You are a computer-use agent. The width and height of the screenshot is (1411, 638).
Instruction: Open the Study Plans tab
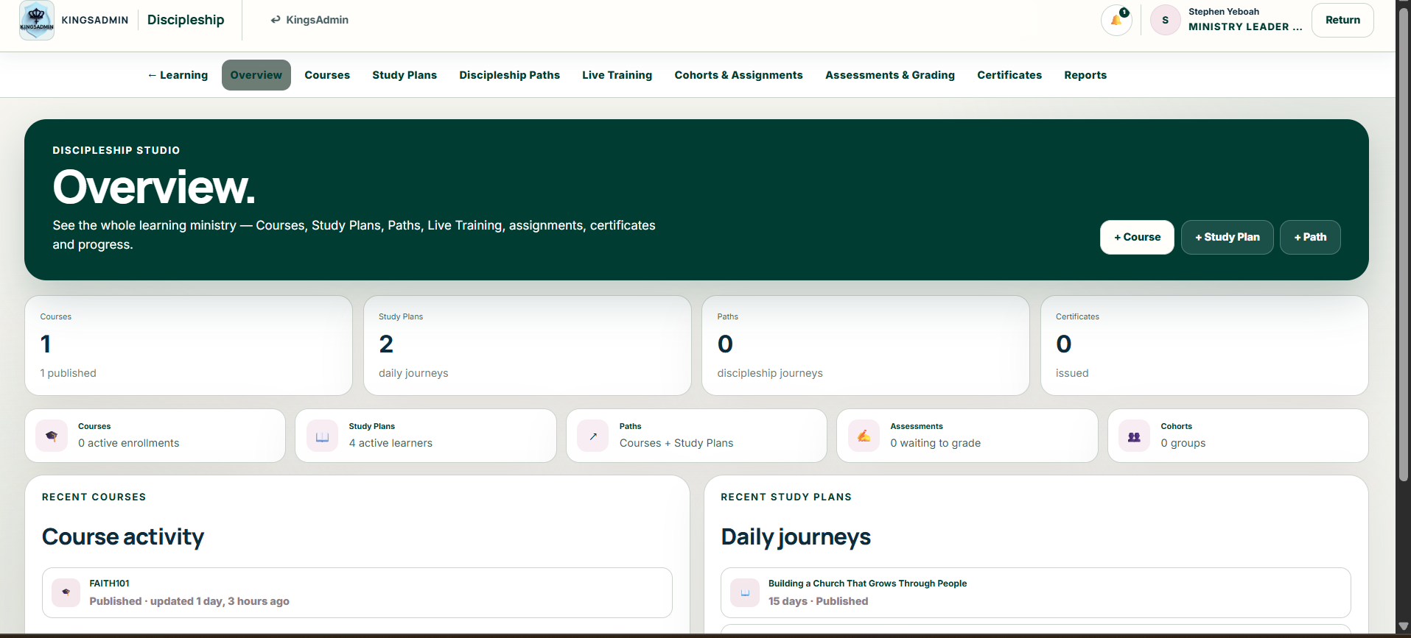[x=405, y=75]
